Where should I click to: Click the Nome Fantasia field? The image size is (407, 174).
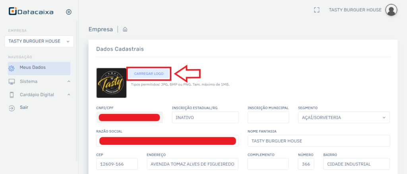319,141
